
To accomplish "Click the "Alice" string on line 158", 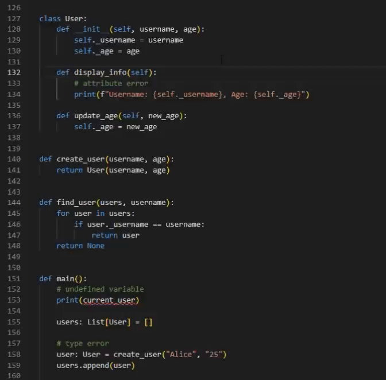I will coord(181,354).
